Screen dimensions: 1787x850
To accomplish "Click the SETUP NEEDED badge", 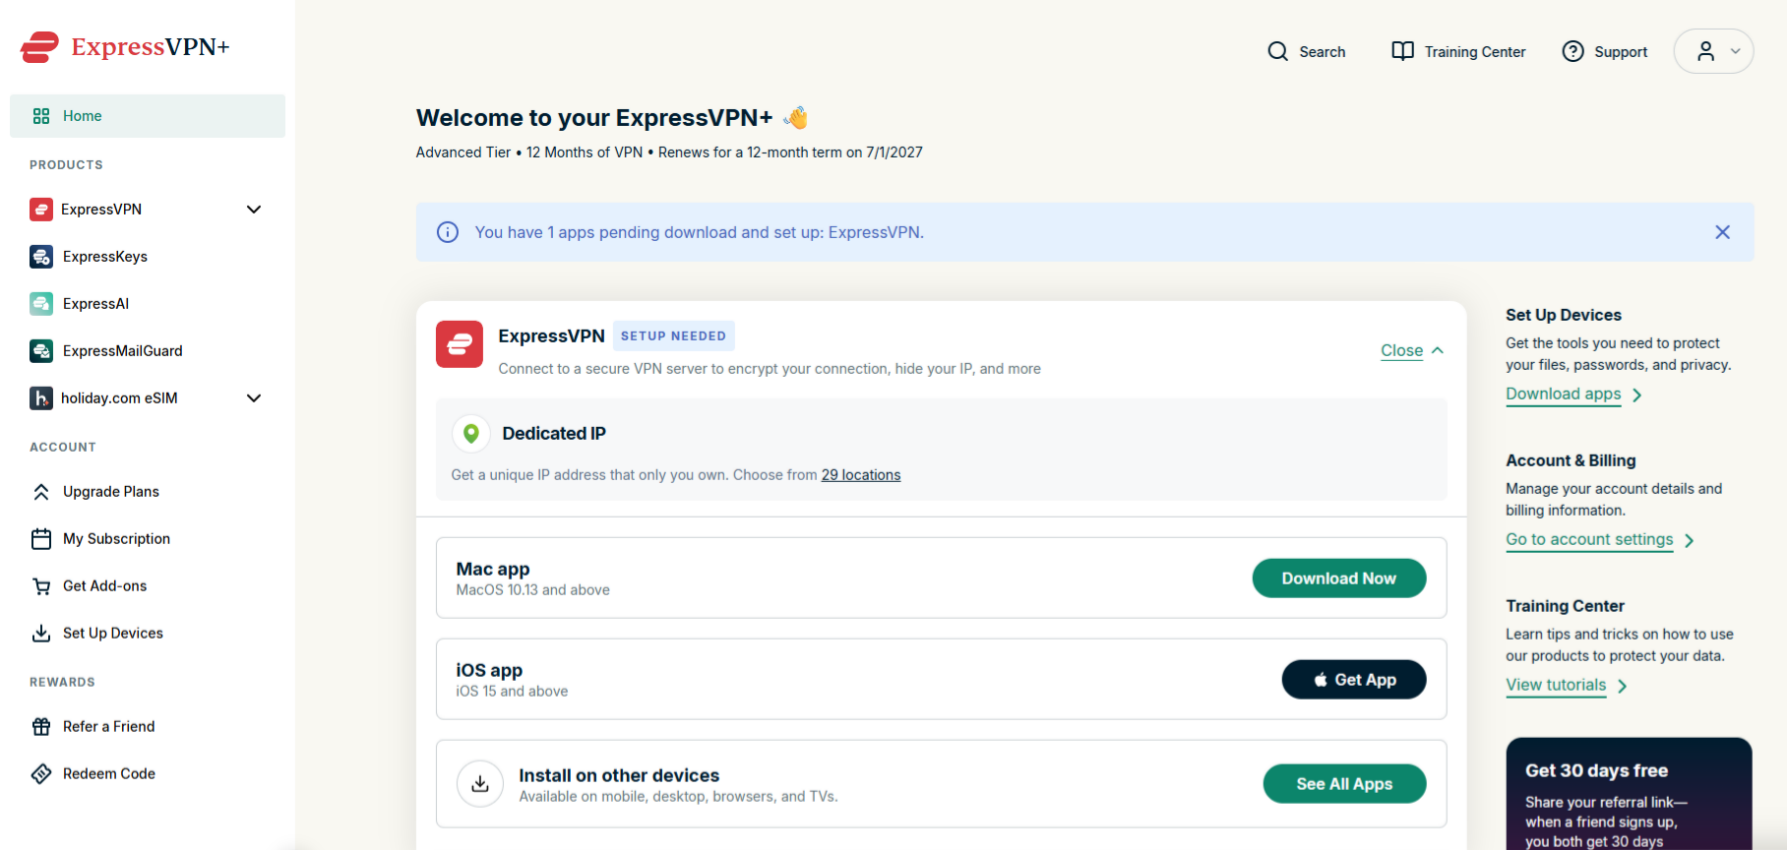I will click(674, 336).
